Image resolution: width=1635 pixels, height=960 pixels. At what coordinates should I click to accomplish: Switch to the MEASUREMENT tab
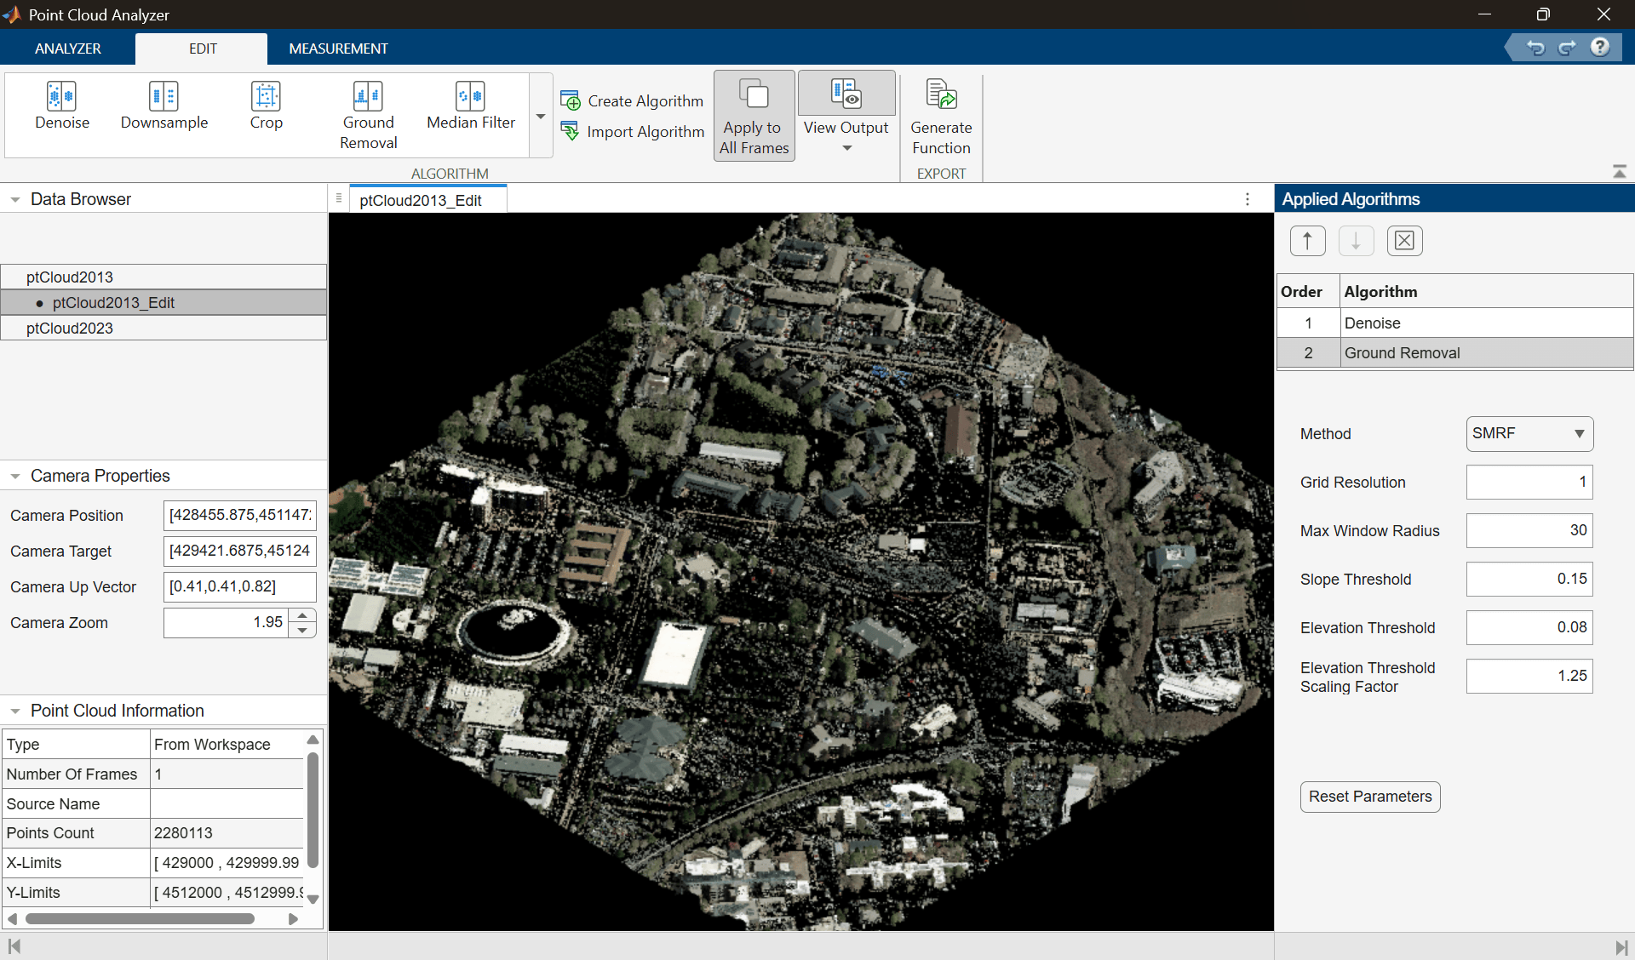(x=338, y=49)
